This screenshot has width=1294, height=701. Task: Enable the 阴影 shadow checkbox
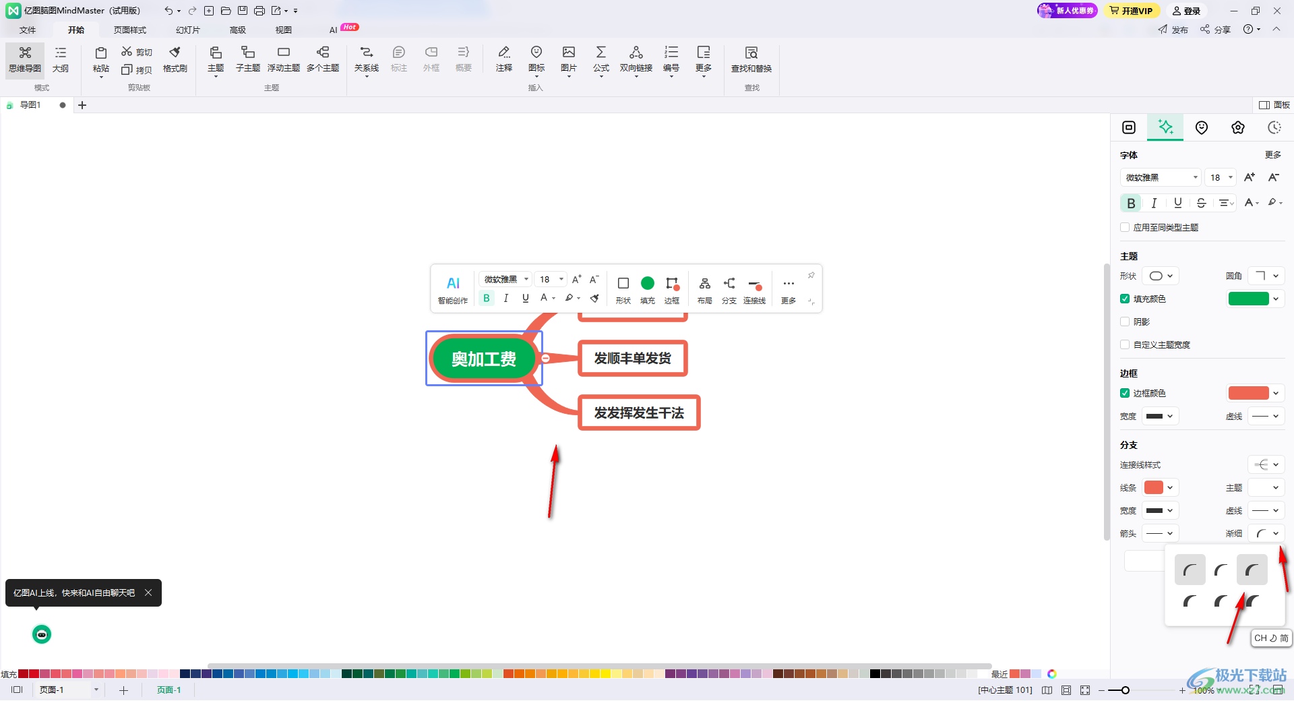(x=1125, y=322)
